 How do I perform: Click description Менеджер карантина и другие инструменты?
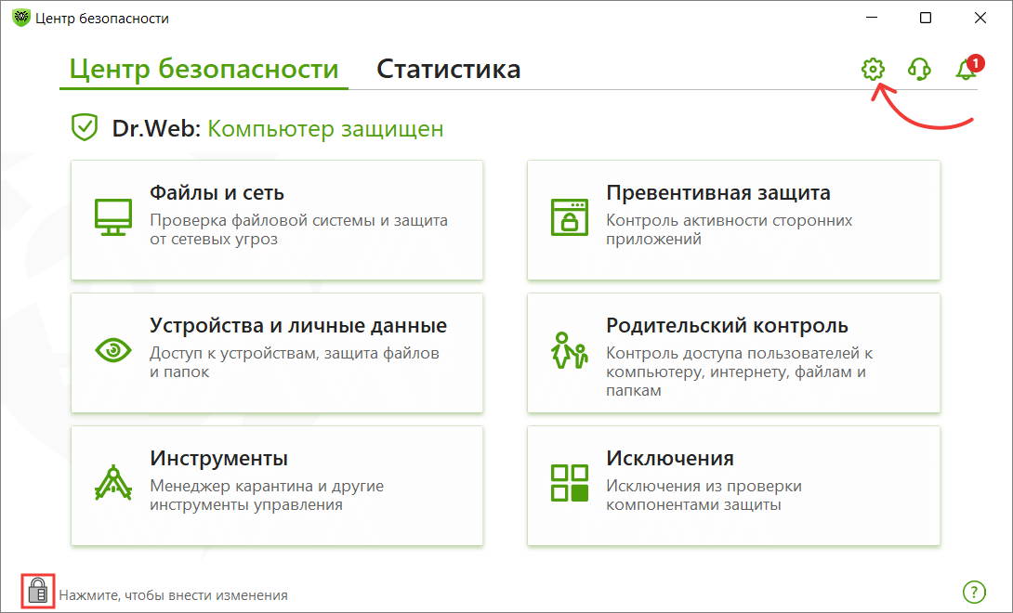pyautogui.click(x=267, y=495)
